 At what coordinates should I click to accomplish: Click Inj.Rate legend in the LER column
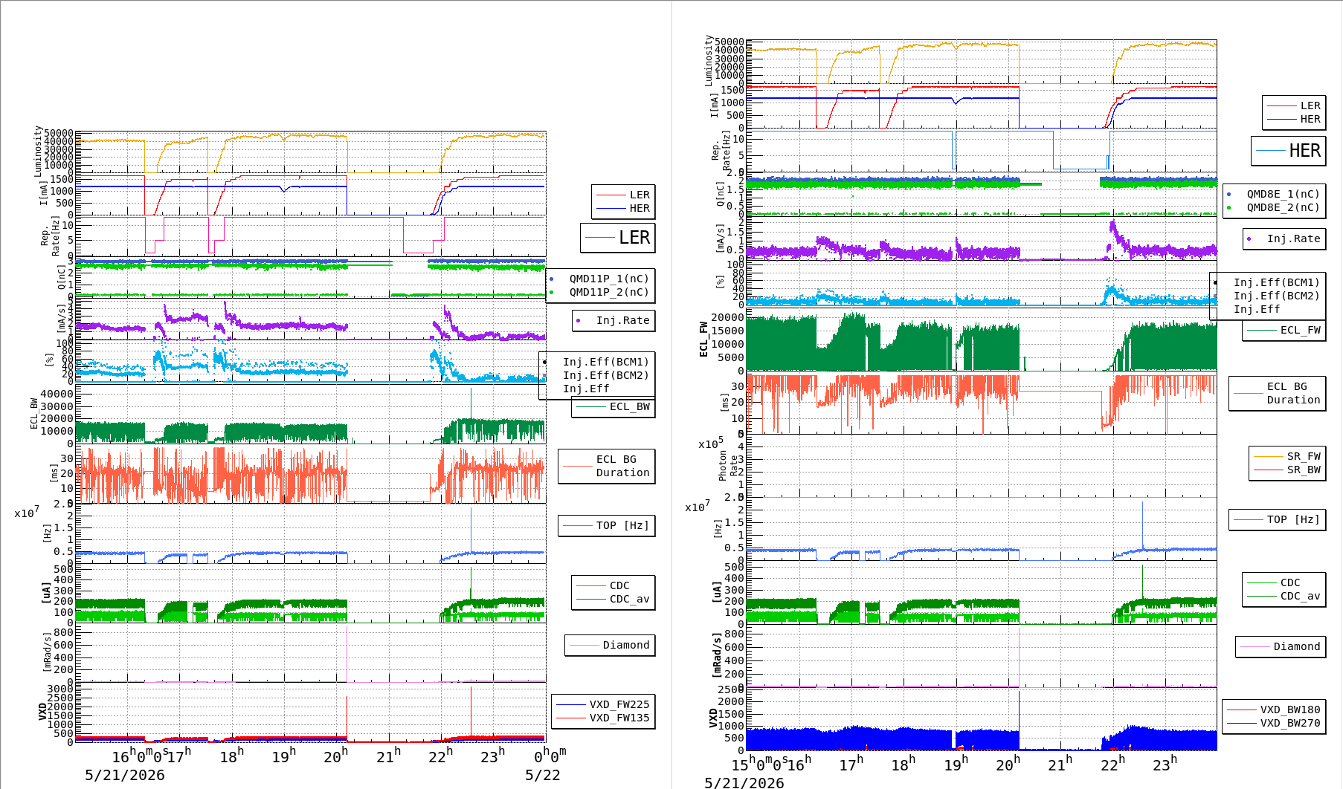(613, 320)
